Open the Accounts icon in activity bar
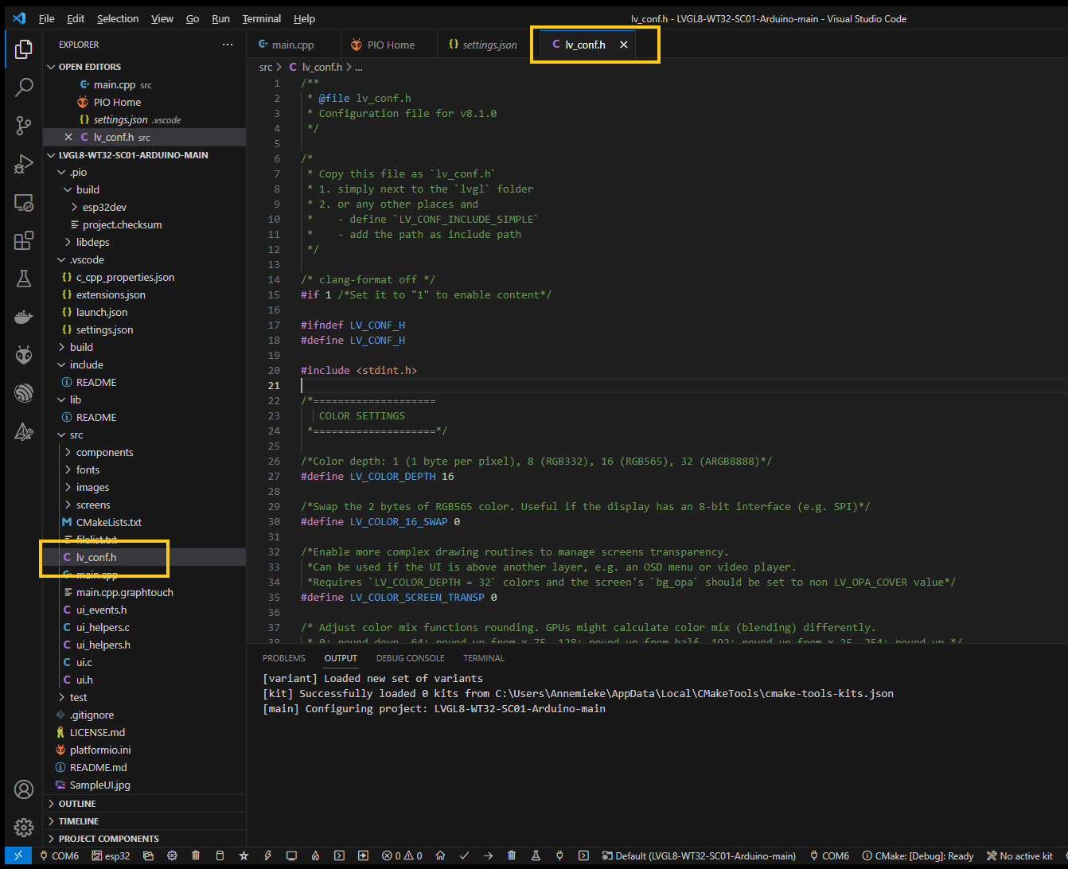 24,789
